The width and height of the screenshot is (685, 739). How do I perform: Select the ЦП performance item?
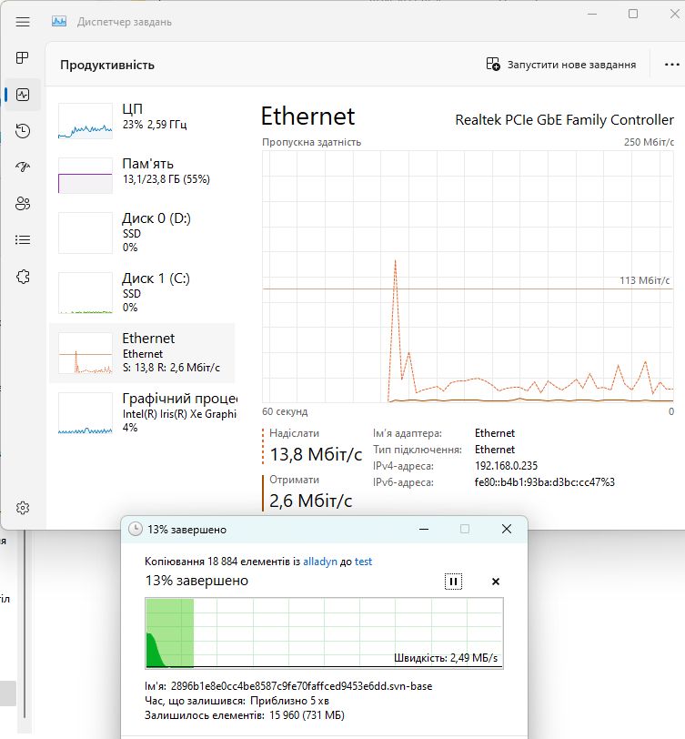(x=142, y=120)
